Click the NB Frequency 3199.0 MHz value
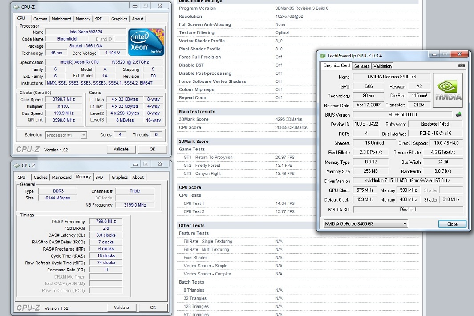 pos(135,205)
